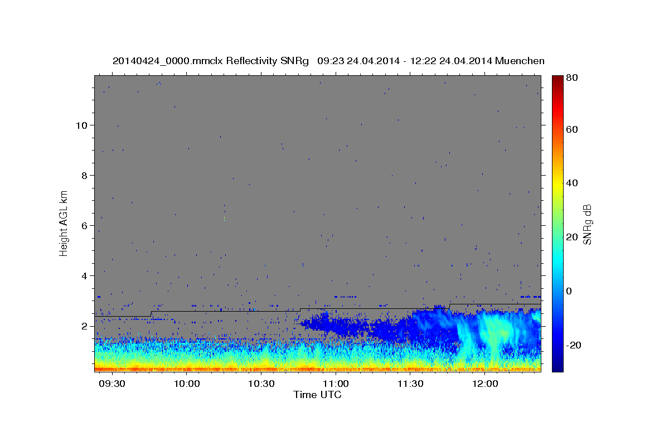Screen dimensions: 669x446
Task: Click the 'SNRg dB' colorbar label
Action: [x=587, y=224]
